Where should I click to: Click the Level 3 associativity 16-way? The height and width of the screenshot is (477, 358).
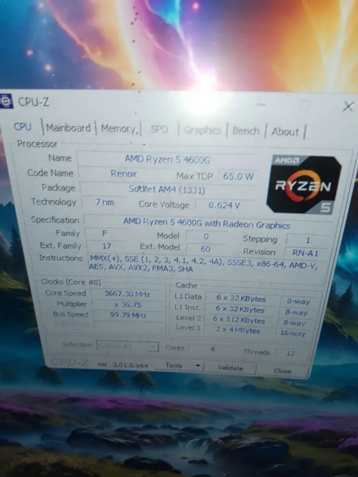(x=293, y=333)
